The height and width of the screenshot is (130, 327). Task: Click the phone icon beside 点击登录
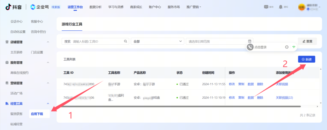[x=250, y=47]
